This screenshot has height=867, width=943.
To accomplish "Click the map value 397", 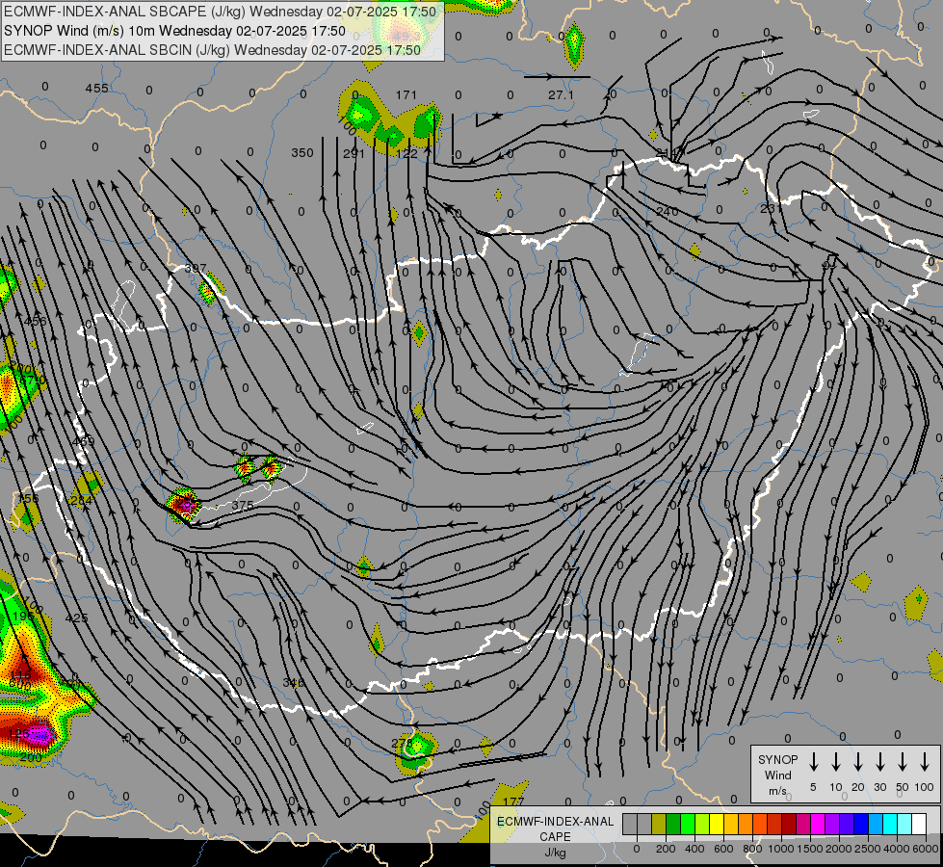I will point(196,269).
